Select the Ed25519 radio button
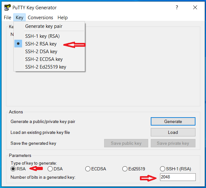 click(x=125, y=169)
